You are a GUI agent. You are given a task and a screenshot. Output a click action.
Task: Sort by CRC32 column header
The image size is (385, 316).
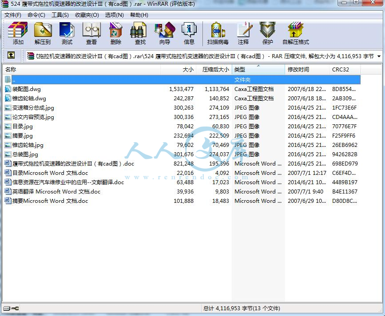click(x=345, y=69)
